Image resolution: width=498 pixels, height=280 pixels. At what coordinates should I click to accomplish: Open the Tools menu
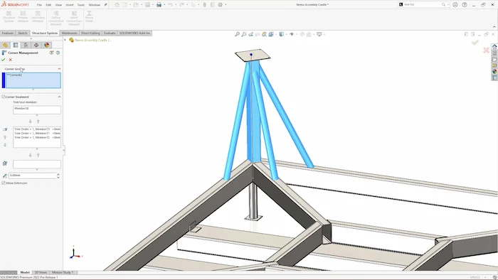pyautogui.click(x=81, y=5)
